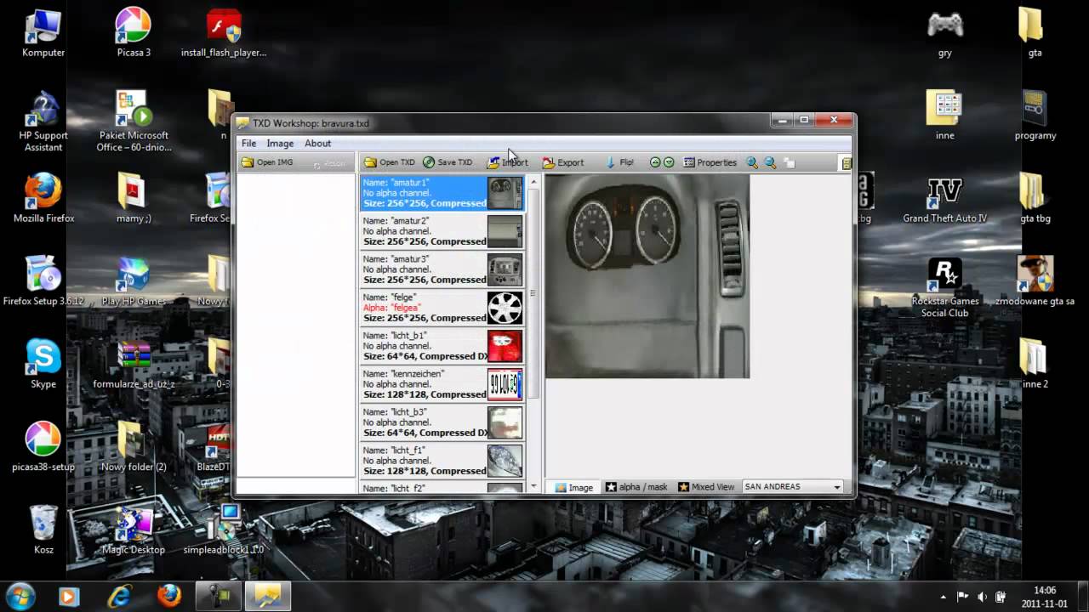This screenshot has width=1089, height=612.
Task: Select the Play HP Games desktop icon
Action: [134, 282]
